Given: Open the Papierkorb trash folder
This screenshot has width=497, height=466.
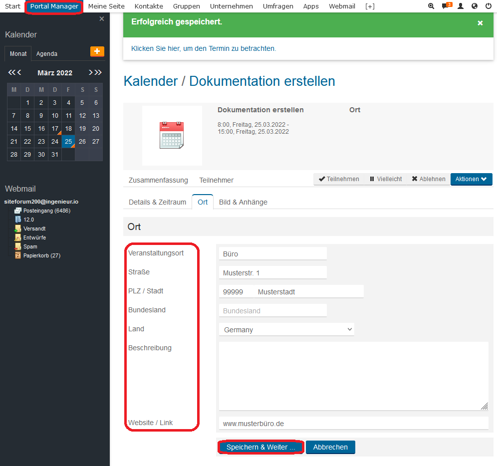Looking at the screenshot, I should [x=41, y=255].
